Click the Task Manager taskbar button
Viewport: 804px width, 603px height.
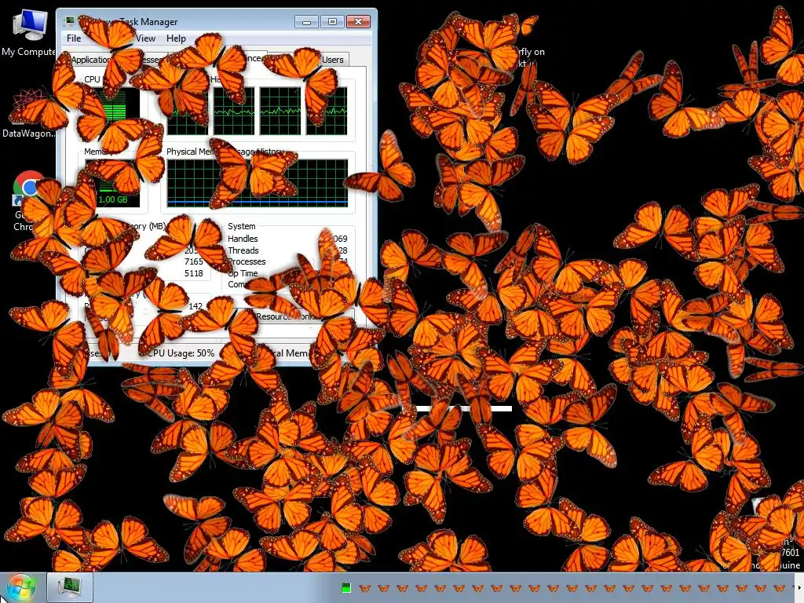coord(70,587)
